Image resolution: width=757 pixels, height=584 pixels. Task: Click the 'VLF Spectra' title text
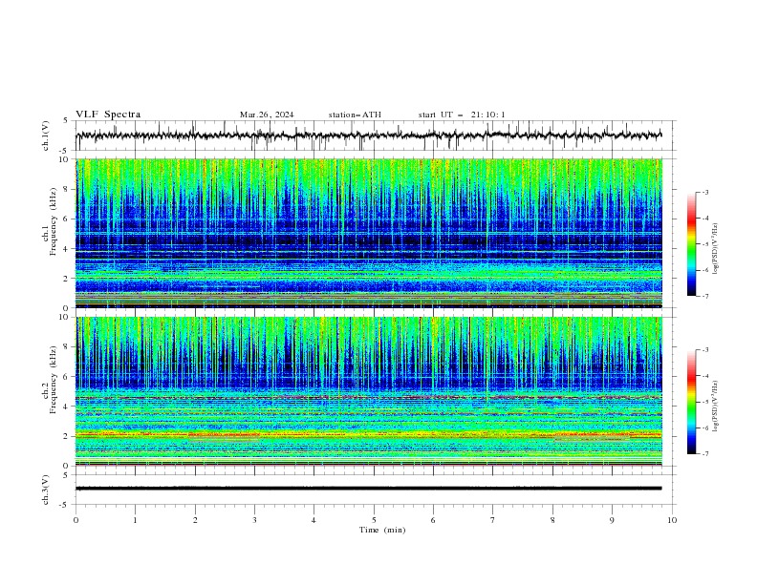[x=108, y=115]
